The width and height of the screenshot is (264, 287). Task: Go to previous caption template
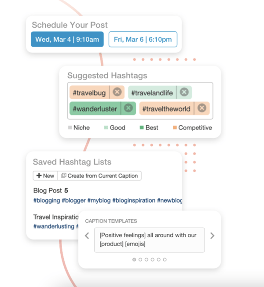[x=87, y=236]
